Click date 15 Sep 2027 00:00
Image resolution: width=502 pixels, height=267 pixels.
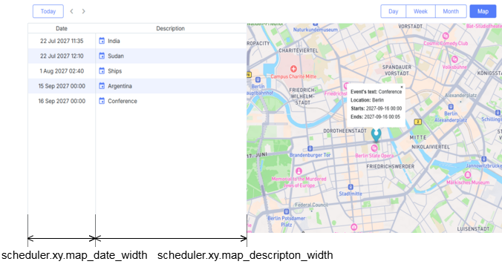point(62,86)
